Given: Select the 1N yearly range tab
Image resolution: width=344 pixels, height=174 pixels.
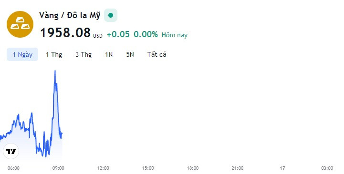Looking at the screenshot, I should tap(109, 54).
